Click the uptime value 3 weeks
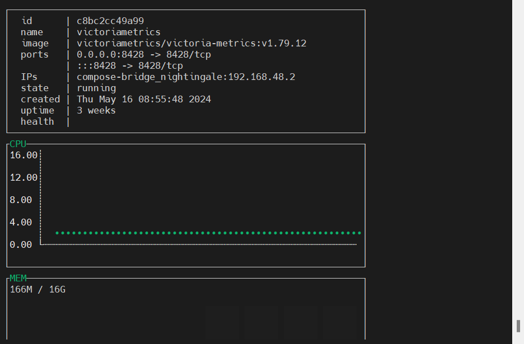 pyautogui.click(x=96, y=111)
